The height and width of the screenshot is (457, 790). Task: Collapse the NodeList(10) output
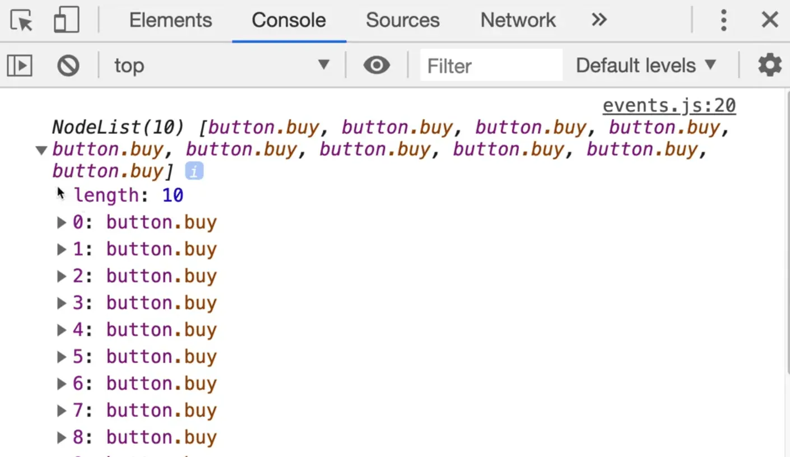[41, 150]
